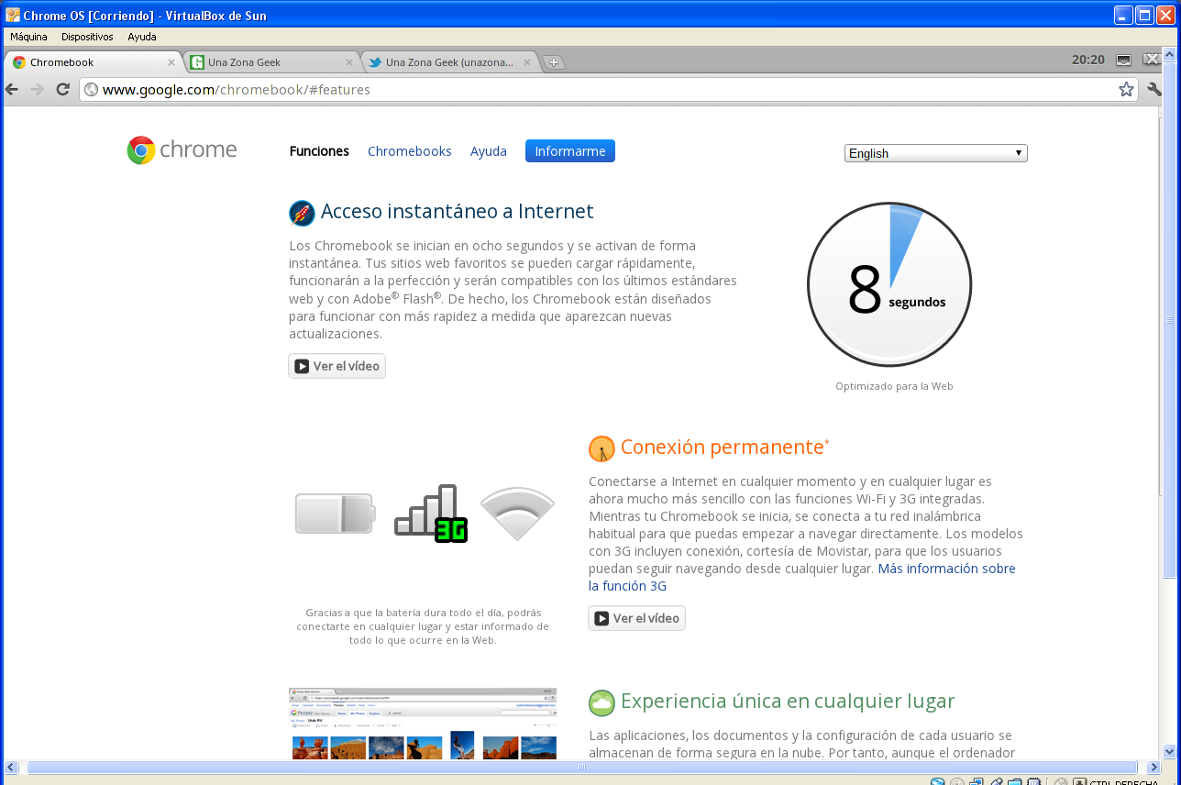Open the Ayuda menu in VirtualBox menu bar
Screen dimensions: 1181x785
[142, 37]
